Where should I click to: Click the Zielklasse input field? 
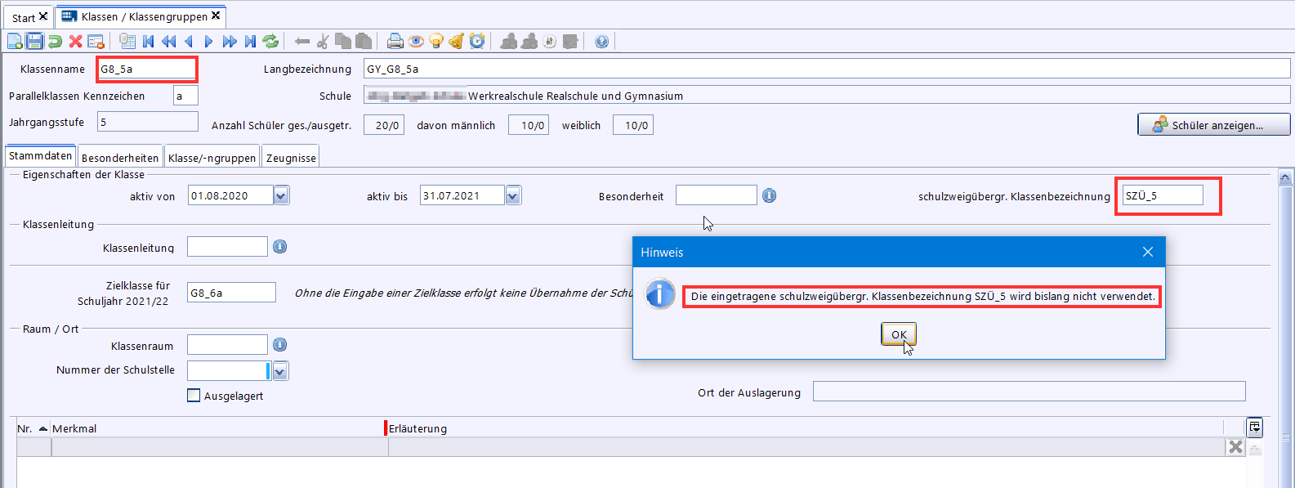point(231,293)
